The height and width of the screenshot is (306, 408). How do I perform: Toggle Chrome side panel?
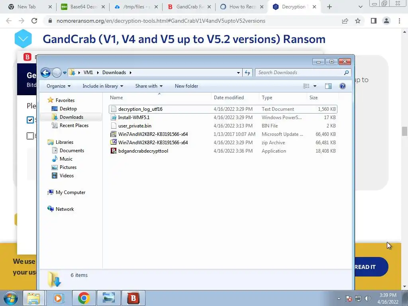[374, 21]
